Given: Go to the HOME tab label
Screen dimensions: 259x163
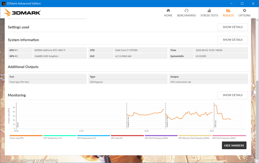Looking at the screenshot, I should (168, 15).
